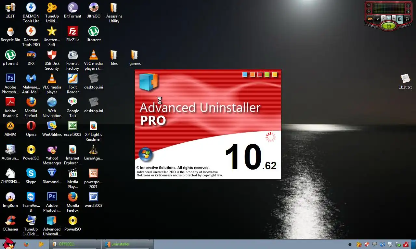Screen dimensions: 416x249
Task: Select the AIMP3 desktop icon
Action: pos(10,129)
